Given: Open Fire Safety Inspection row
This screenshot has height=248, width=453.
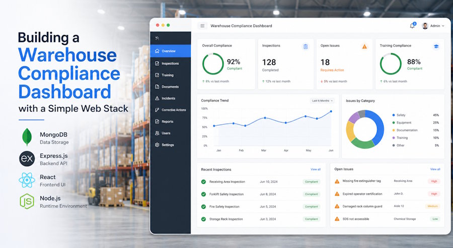Looking at the screenshot, I should 261,206.
